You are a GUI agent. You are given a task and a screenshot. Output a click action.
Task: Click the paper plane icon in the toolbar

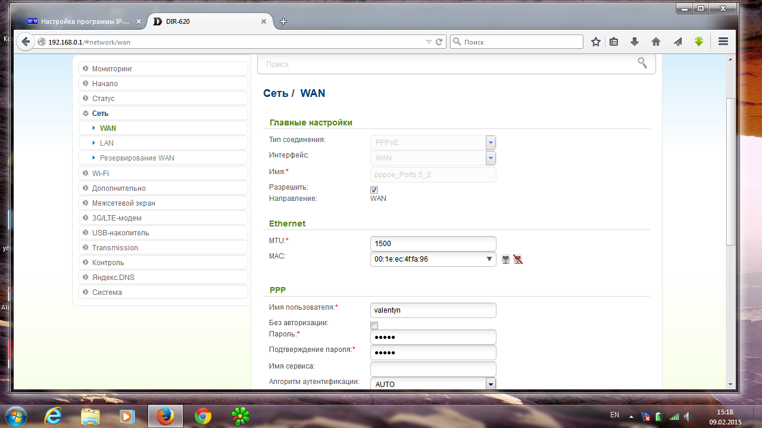point(677,42)
